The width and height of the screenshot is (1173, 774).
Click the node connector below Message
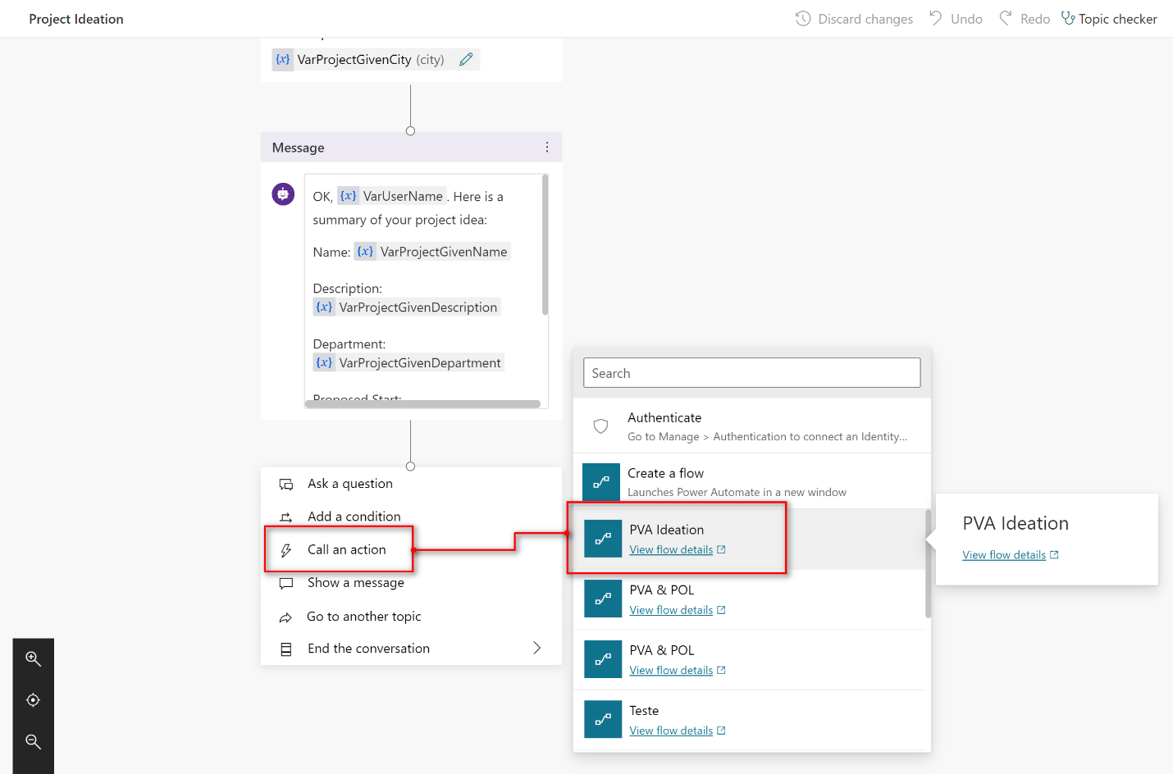pyautogui.click(x=411, y=467)
